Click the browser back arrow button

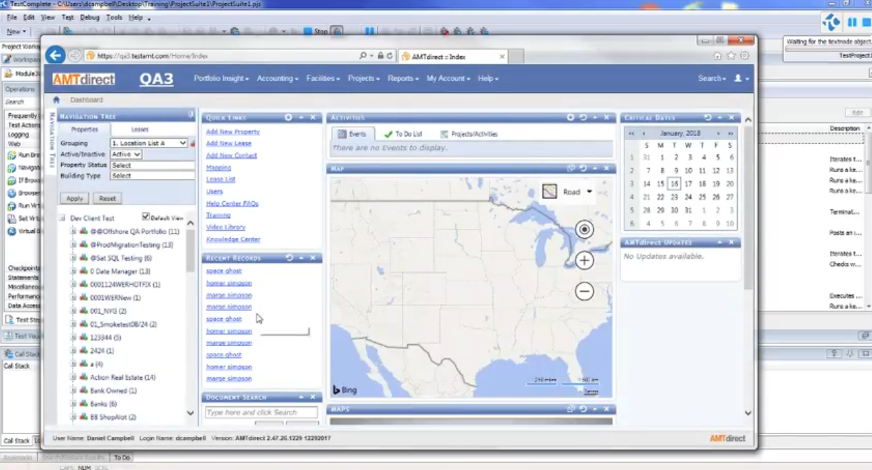pyautogui.click(x=56, y=56)
